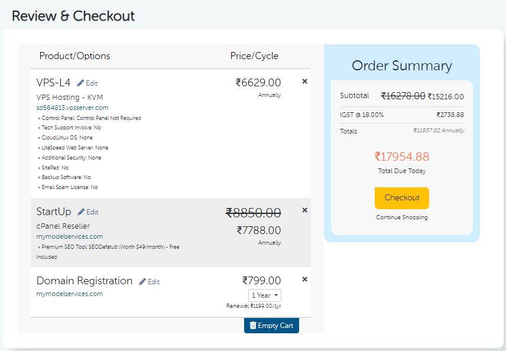
Task: Select the Price/Cycle column header
Action: [254, 56]
